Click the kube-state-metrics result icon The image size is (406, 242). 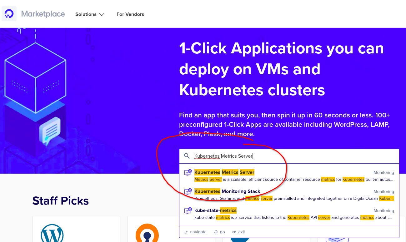click(x=188, y=210)
